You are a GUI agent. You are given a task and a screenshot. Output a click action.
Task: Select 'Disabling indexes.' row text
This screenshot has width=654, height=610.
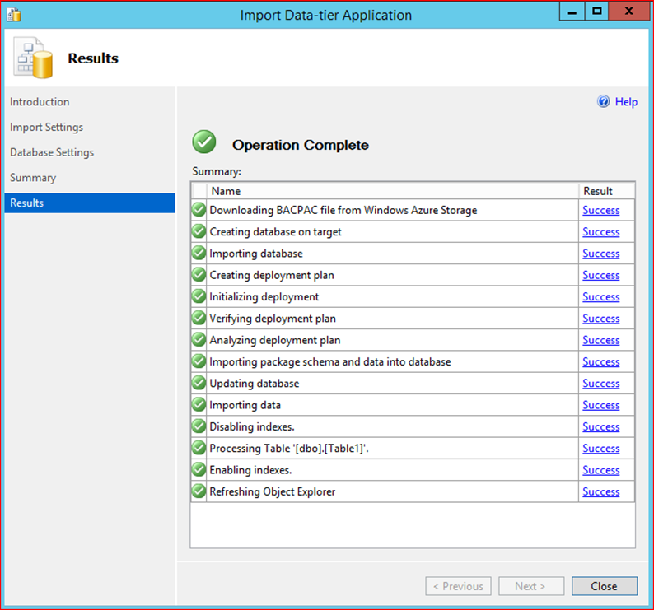252,427
